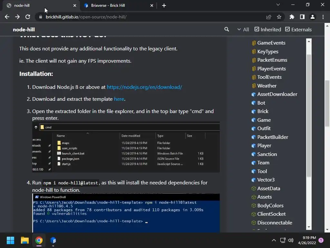Open the All visibility dropdown
Viewport: 330px width, 248px height.
click(243, 29)
